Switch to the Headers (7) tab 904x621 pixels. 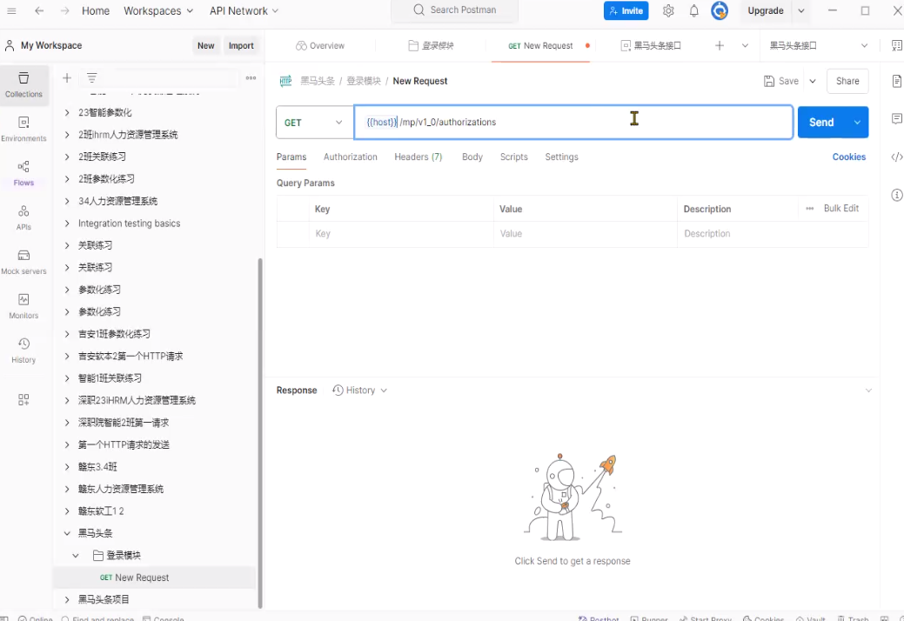[418, 157]
